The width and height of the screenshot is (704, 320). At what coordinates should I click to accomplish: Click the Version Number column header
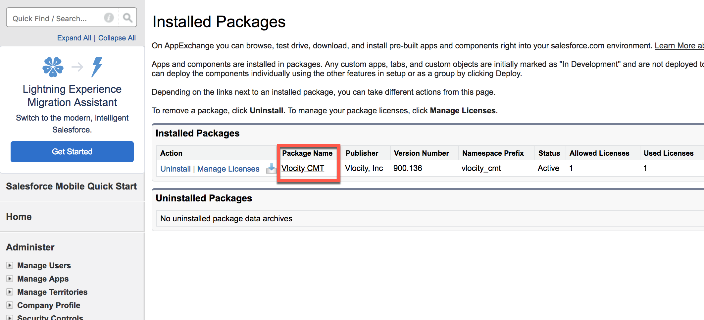tap(422, 153)
